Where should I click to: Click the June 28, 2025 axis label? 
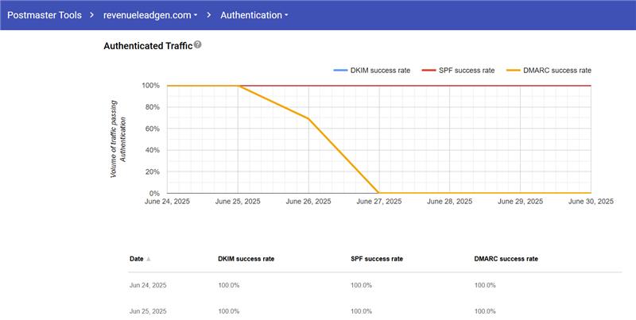450,202
